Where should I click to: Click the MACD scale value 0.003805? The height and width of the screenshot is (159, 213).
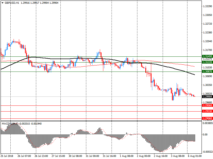(x=207, y=123)
